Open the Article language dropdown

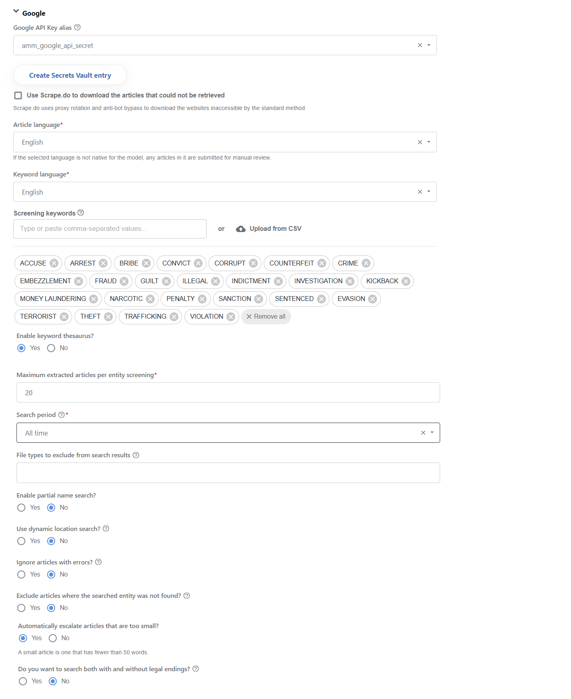pos(429,142)
